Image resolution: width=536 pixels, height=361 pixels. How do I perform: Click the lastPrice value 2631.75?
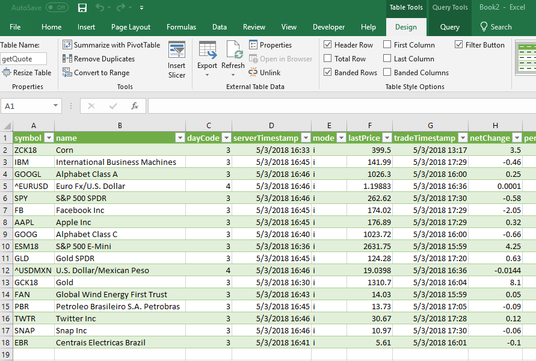pyautogui.click(x=369, y=246)
